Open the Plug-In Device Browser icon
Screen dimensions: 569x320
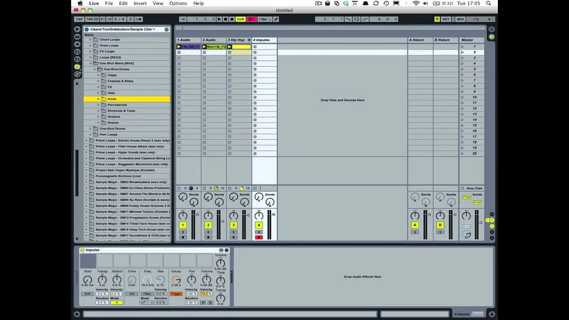pyautogui.click(x=77, y=44)
